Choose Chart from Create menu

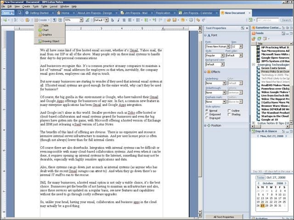[50, 30]
